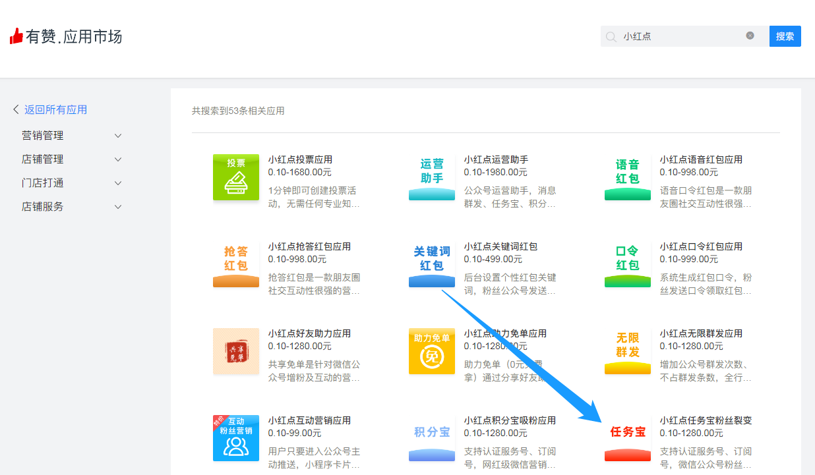Screen dimensions: 815x475
Task: Select the 运营助手 app icon
Action: click(x=432, y=177)
